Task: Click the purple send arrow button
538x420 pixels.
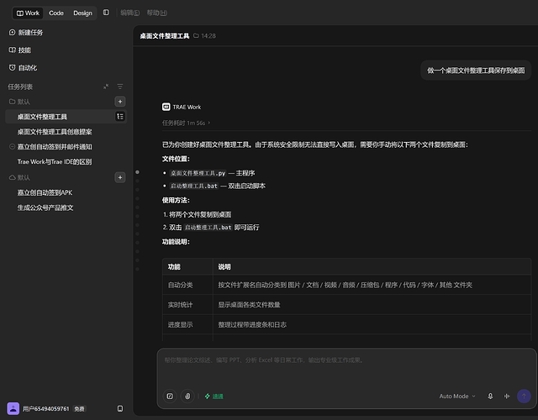Action: 524,396
